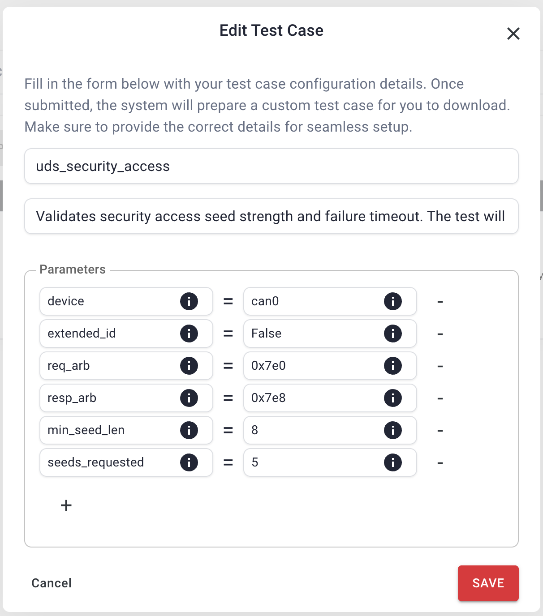The image size is (543, 616).
Task: View info for the min_seed_len value 8
Action: point(393,430)
